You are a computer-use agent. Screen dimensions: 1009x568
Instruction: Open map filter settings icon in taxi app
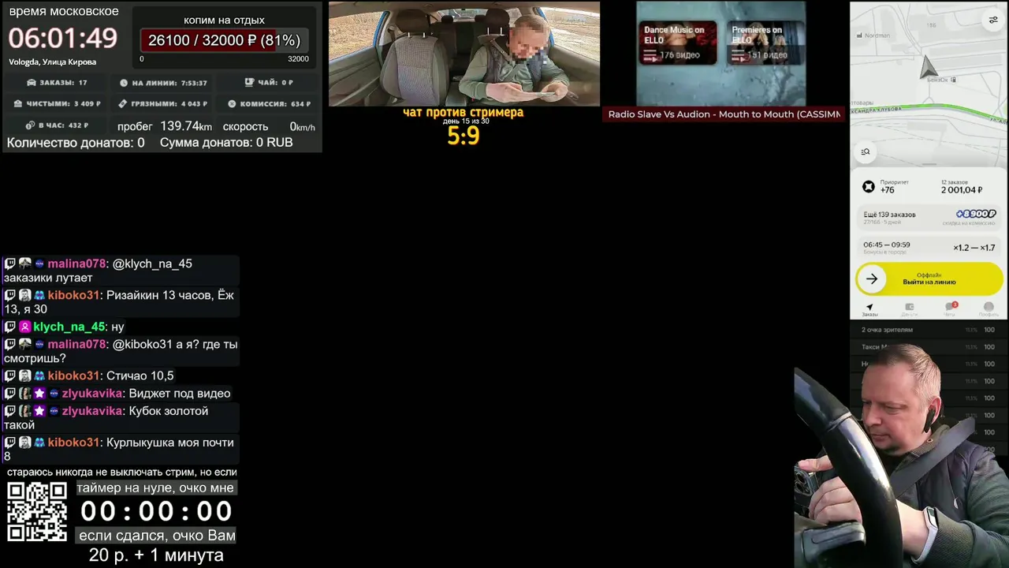pyautogui.click(x=993, y=20)
